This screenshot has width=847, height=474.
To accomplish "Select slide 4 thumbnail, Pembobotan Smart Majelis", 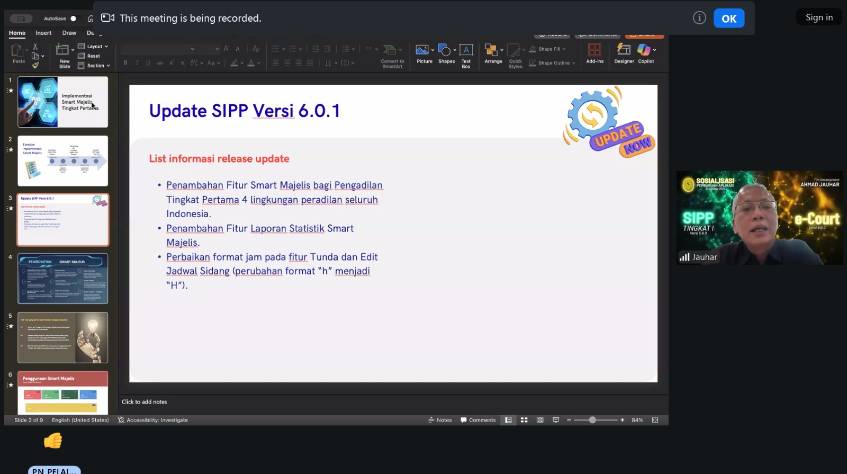I will coord(62,279).
